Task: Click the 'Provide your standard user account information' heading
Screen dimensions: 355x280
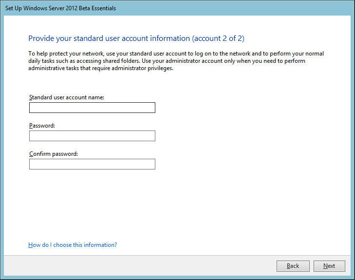Action: tap(136, 38)
